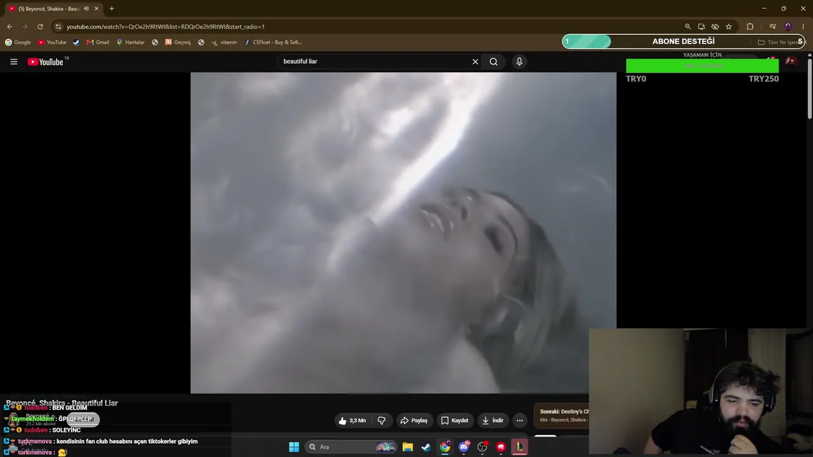Open the Gmail bookmark
The width and height of the screenshot is (813, 457).
coord(98,43)
